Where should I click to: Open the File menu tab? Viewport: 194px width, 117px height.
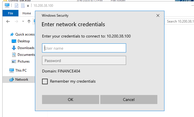[11, 13]
